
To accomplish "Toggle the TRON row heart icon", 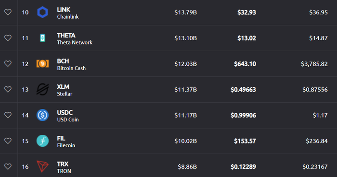I will (x=8, y=166).
